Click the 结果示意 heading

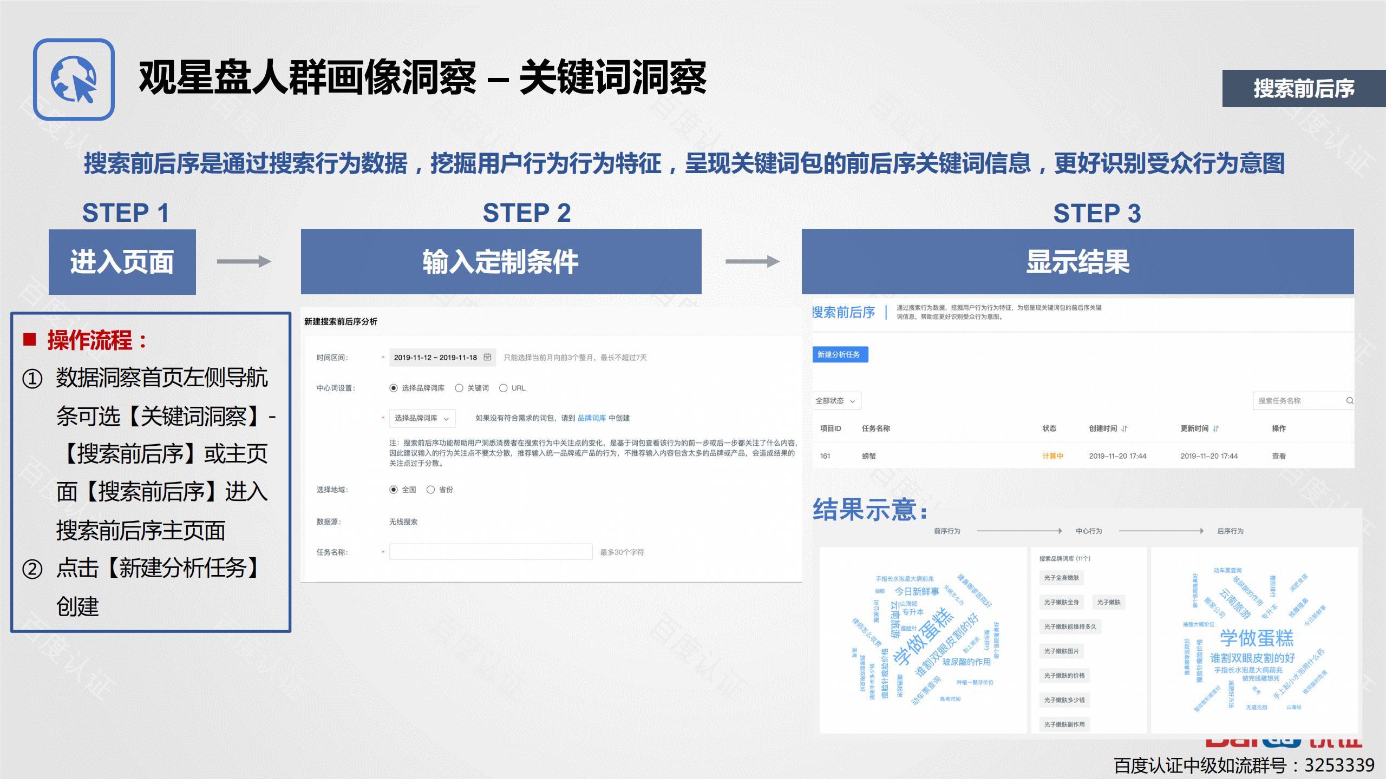tap(870, 510)
